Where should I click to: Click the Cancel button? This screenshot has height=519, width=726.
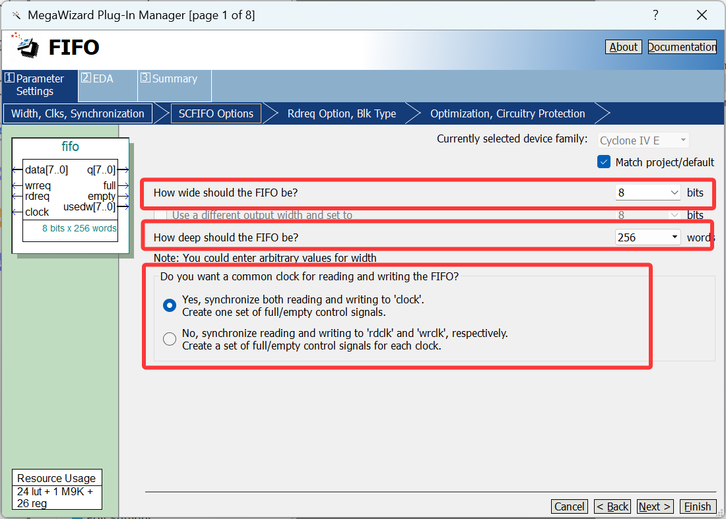pos(569,506)
